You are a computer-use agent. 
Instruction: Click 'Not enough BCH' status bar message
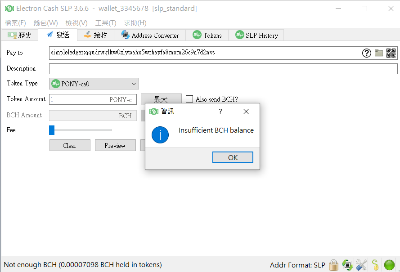83,265
